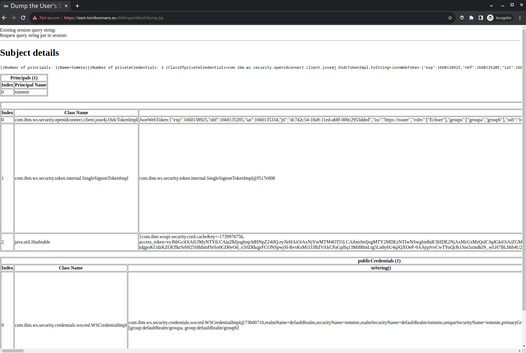This screenshot has height=353, width=526.
Task: Click the address bar URL field
Action: (236, 18)
